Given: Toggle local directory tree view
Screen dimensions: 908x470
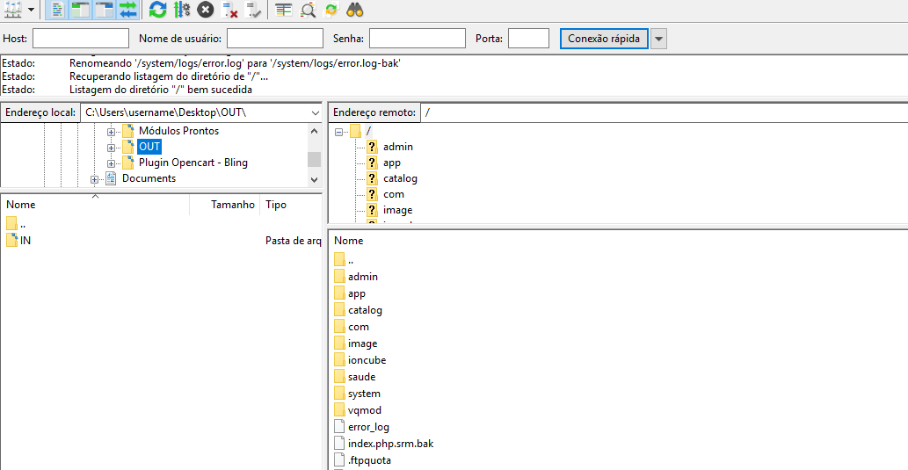Looking at the screenshot, I should [81, 10].
